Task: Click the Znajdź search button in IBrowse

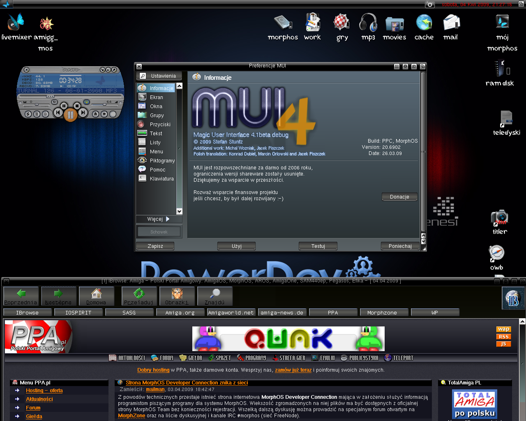Action: pyautogui.click(x=215, y=296)
